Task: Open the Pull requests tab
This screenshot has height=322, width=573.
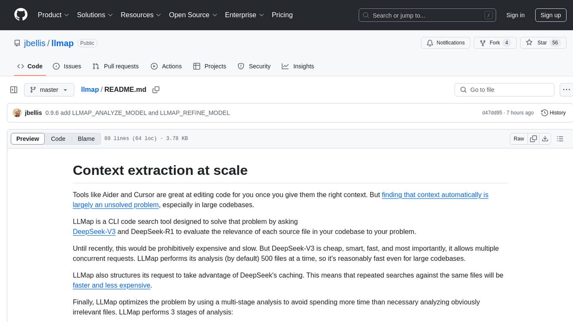Action: point(115,66)
